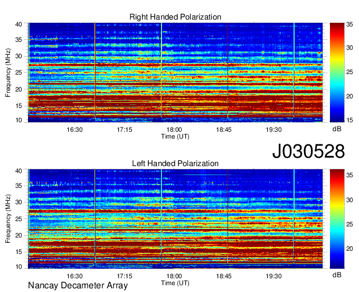
Task: Click the 17:15 time tick of Left Handed plot
Action: point(125,276)
